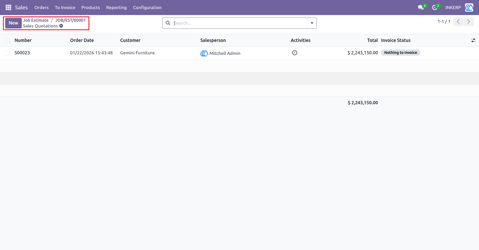Click Mitchell Admin's avatar icon in the row

(x=204, y=53)
